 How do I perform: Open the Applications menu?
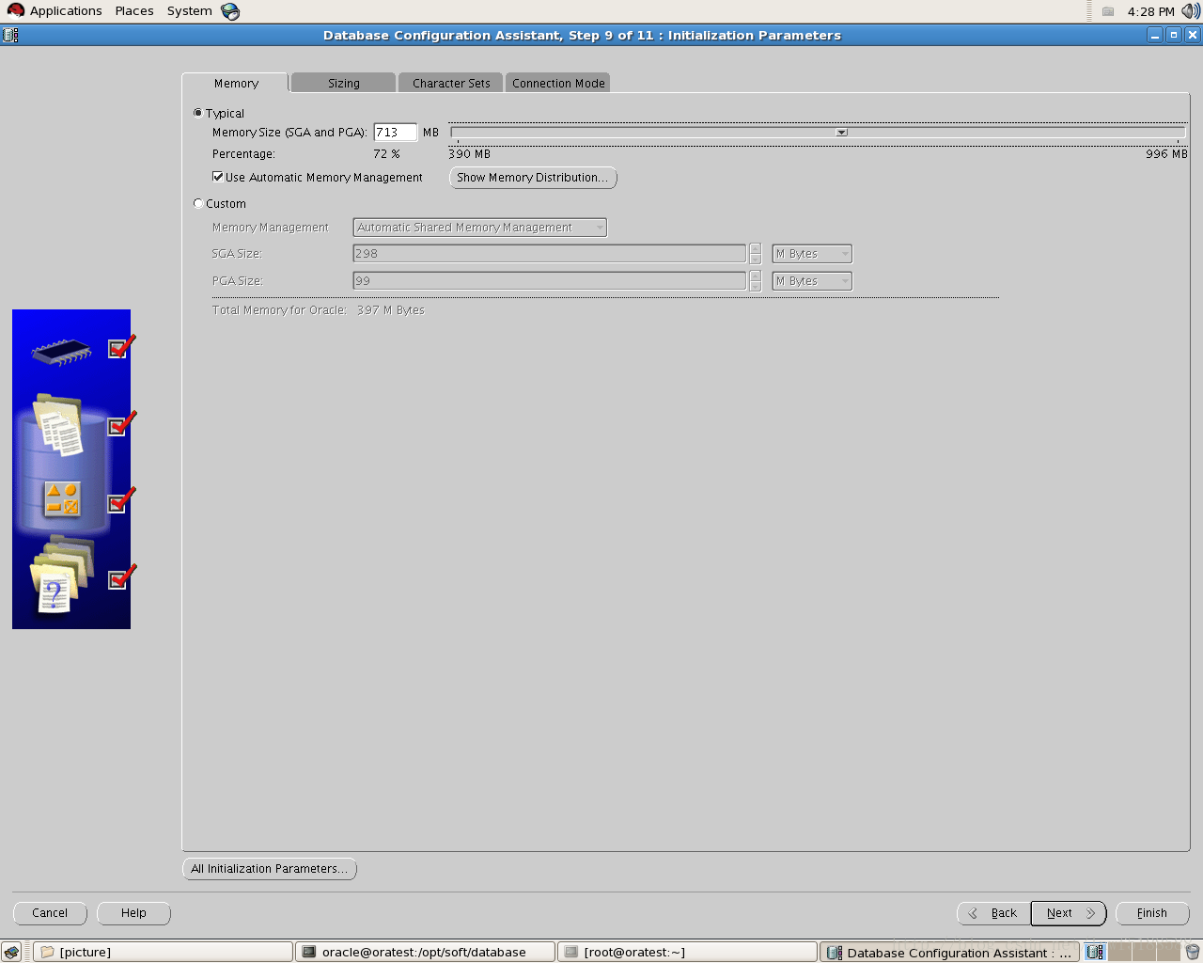66,11
